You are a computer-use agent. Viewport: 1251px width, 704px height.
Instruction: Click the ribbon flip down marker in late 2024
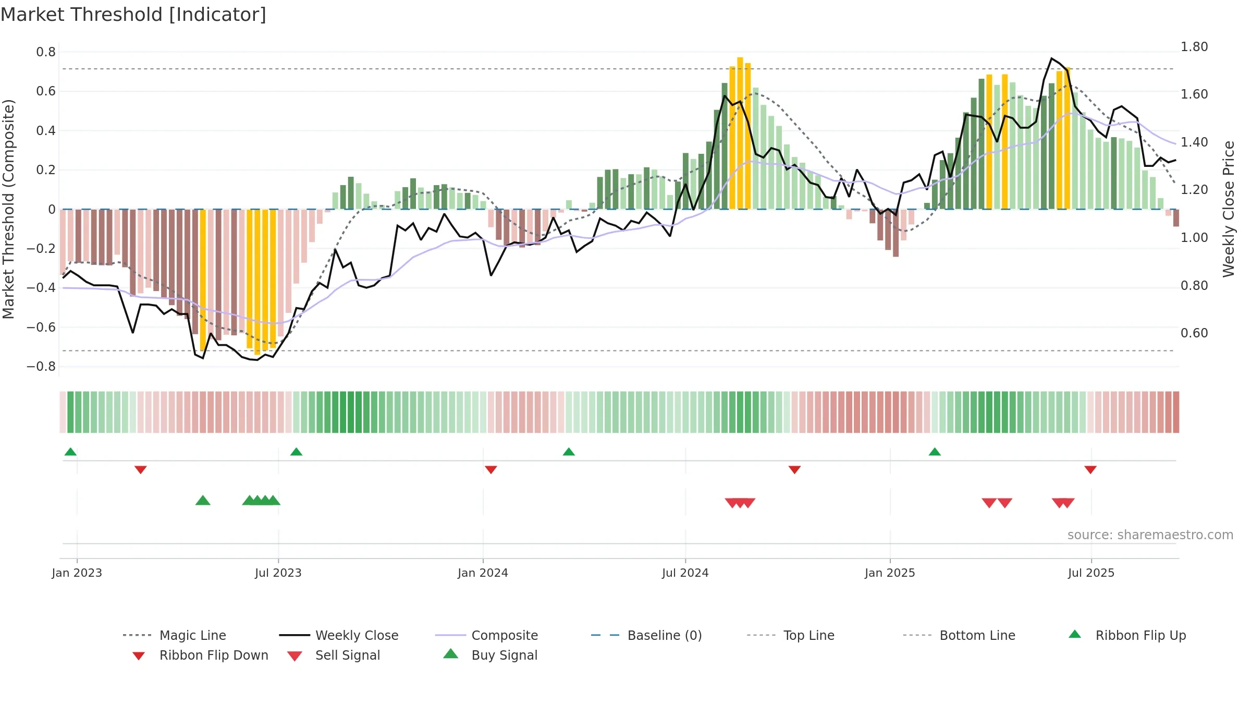794,470
